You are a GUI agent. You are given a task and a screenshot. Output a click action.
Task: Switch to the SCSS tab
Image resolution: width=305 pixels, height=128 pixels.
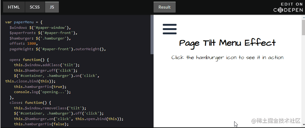35,7
